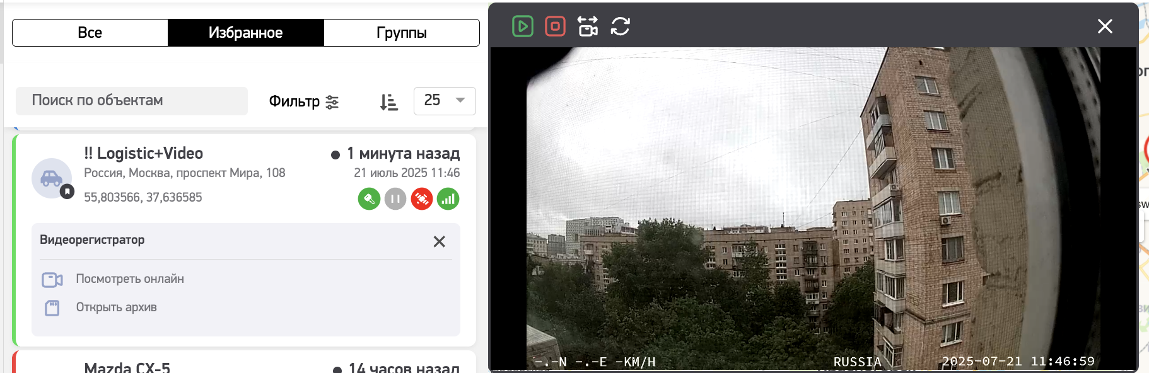Open the Фильтр options

point(304,101)
